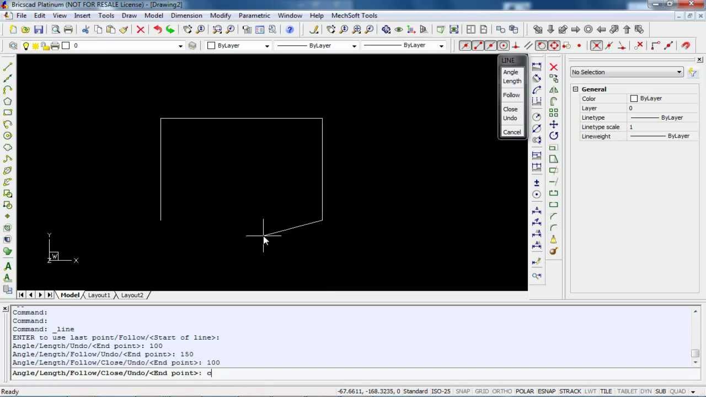
Task: Toggle ORTHO mode in status bar
Action: 502,391
